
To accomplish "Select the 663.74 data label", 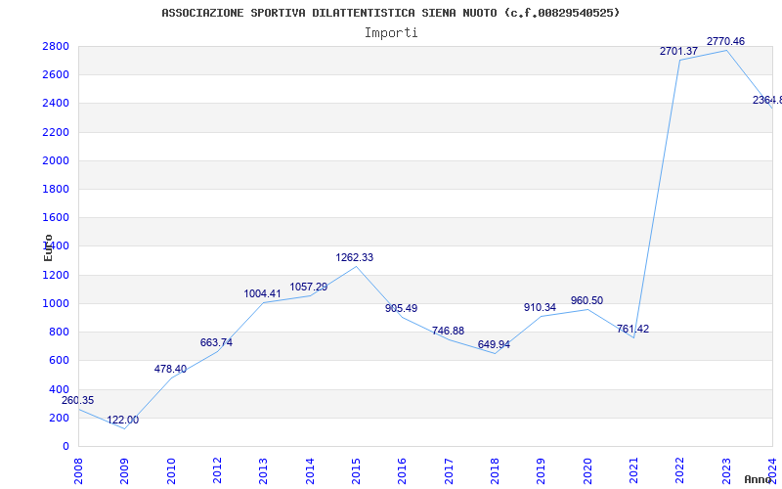I will [216, 343].
